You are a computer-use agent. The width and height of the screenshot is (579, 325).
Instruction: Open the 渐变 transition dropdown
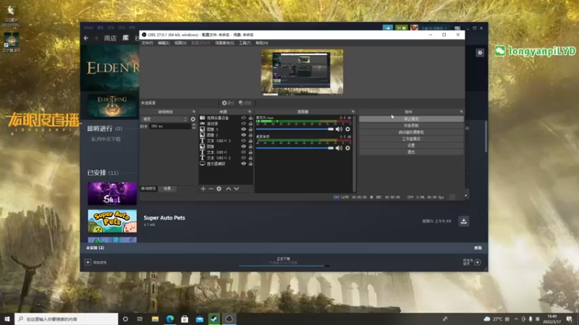click(165, 119)
